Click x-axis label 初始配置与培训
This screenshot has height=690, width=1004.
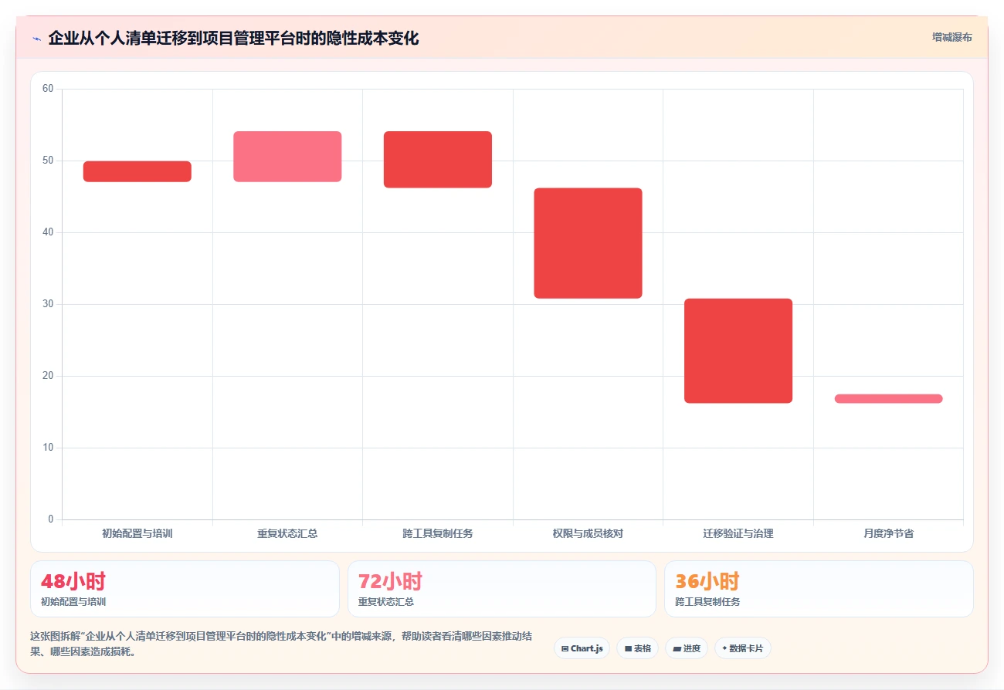coord(137,533)
